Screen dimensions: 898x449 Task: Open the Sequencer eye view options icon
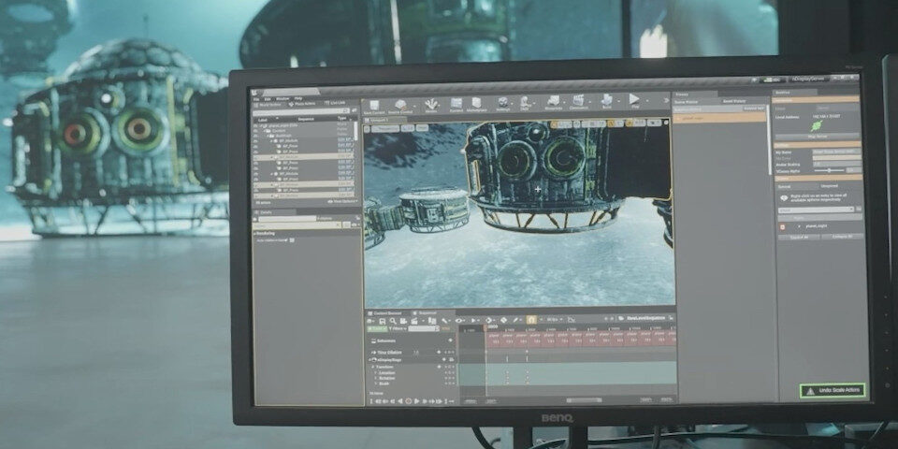point(458,321)
